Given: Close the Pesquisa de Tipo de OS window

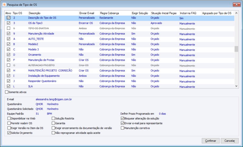Looking at the screenshot, I should pos(237,5).
